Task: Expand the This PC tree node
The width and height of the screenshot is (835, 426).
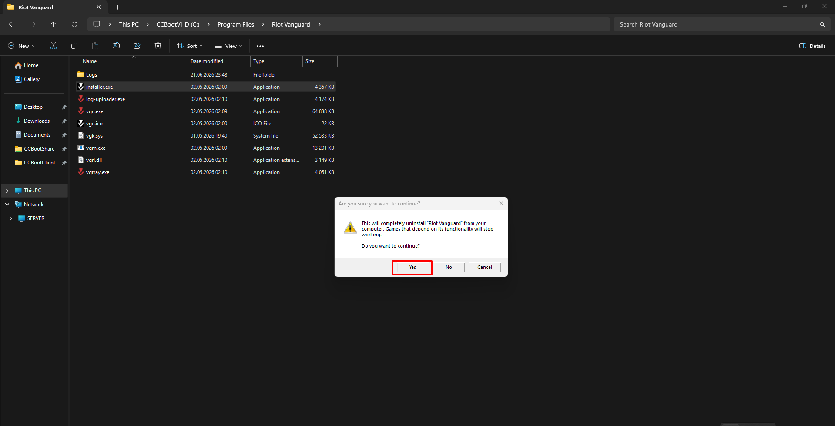Action: pyautogui.click(x=7, y=191)
